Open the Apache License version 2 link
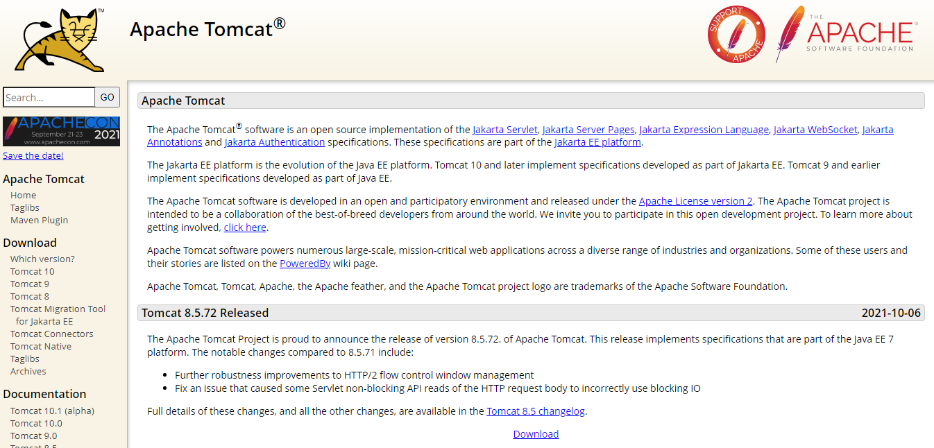The height and width of the screenshot is (448, 934). pyautogui.click(x=695, y=201)
